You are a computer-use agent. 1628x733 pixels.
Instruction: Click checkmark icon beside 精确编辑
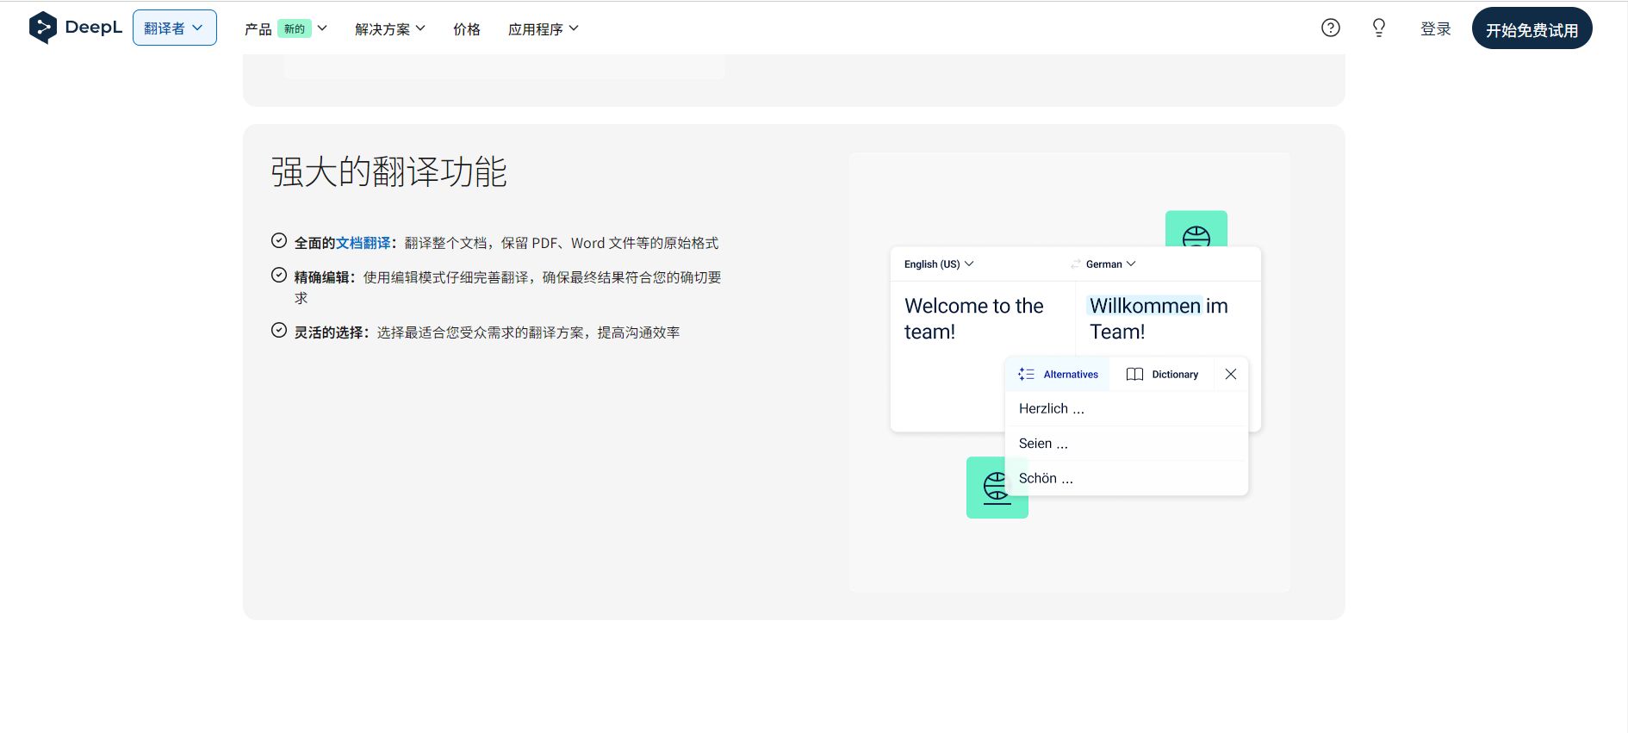click(279, 276)
